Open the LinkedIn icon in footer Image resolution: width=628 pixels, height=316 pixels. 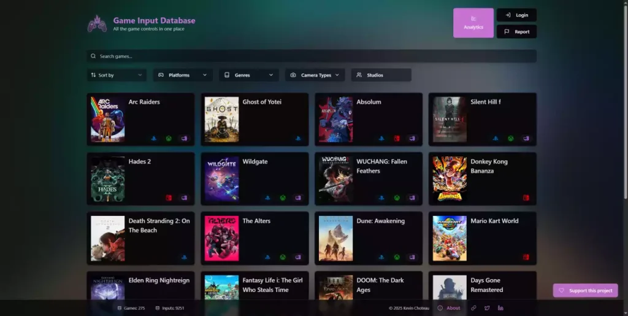point(500,308)
